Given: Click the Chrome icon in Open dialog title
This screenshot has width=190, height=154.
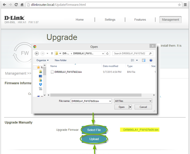Looking at the screenshot, I should coord(35,47).
